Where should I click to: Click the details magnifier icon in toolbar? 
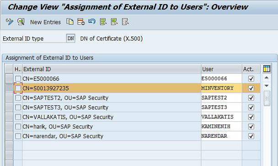[21, 22]
